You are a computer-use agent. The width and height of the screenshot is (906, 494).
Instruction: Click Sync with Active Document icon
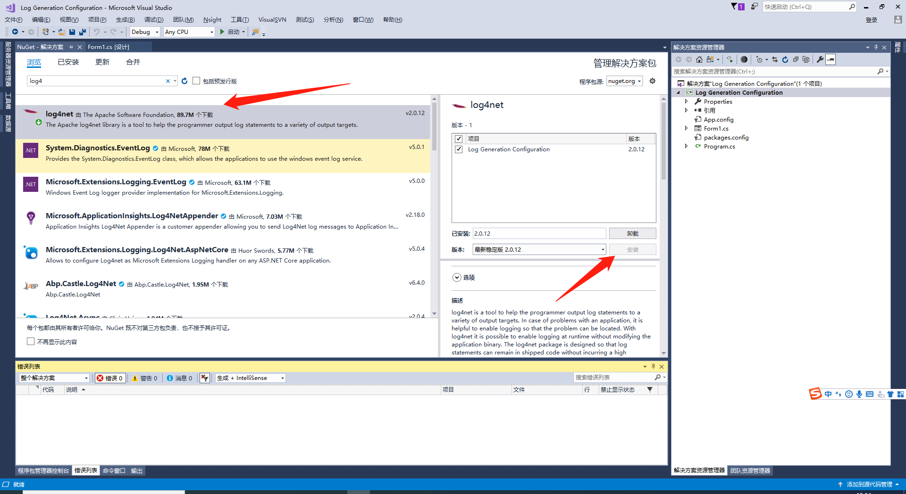775,59
